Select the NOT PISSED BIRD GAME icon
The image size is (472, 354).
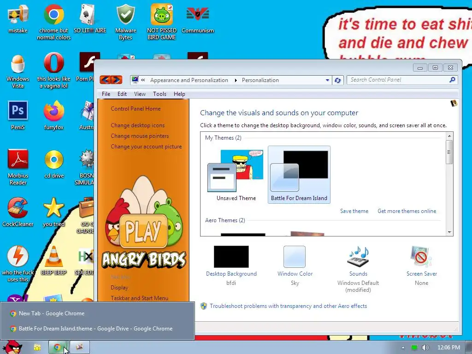(x=162, y=22)
